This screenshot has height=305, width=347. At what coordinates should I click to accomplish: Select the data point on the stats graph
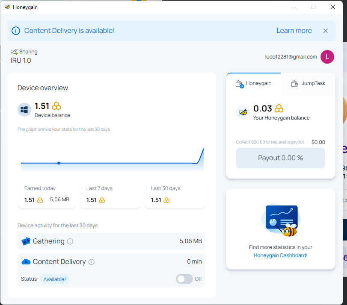[59, 163]
